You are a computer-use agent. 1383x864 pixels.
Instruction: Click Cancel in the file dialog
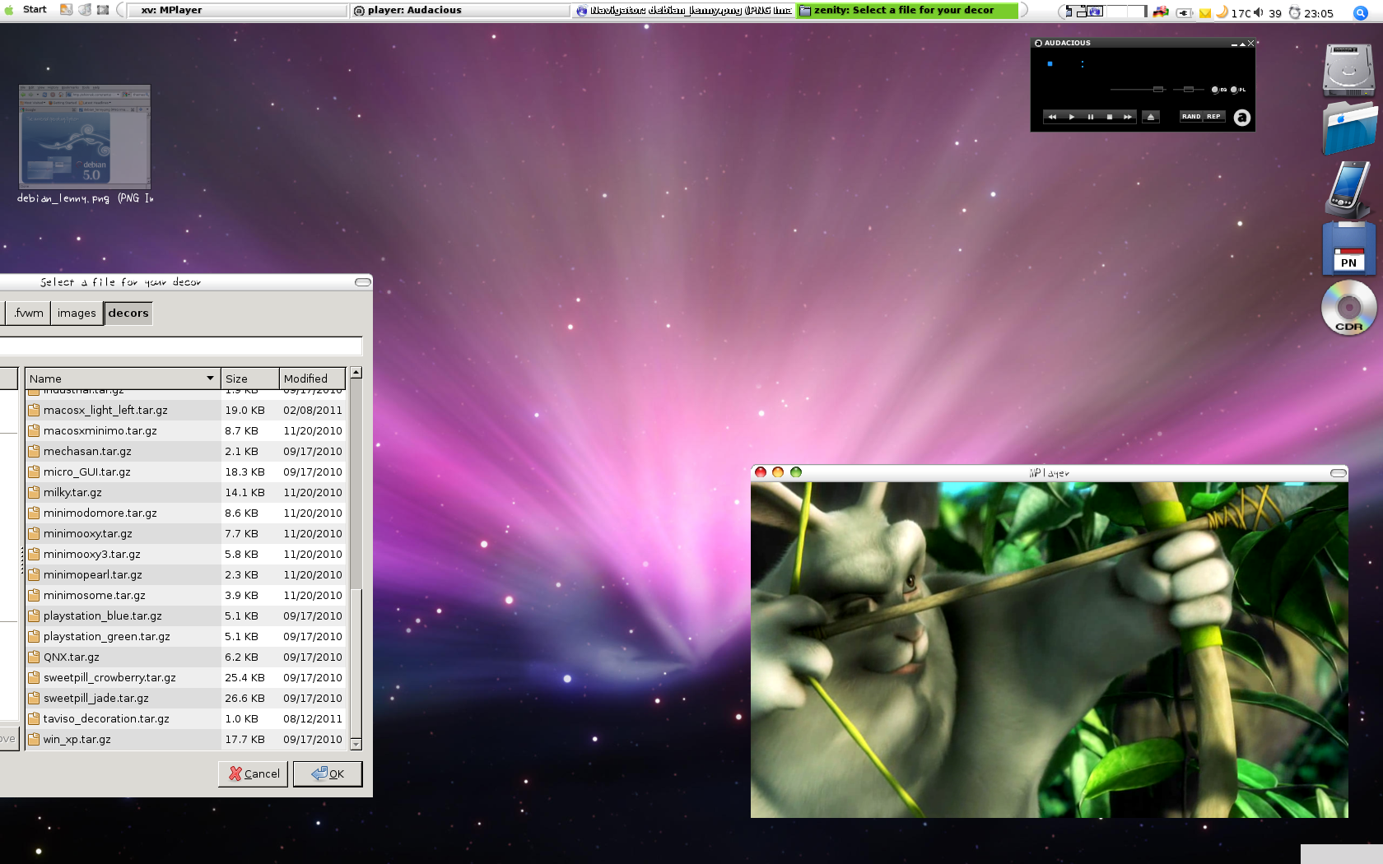(254, 773)
